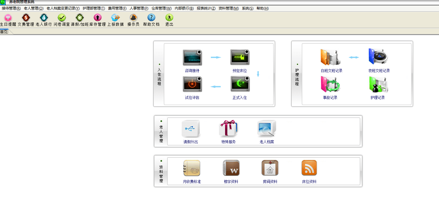439x224 pixels.
Task: Open 上报数据 data report icon
Action: click(116, 17)
